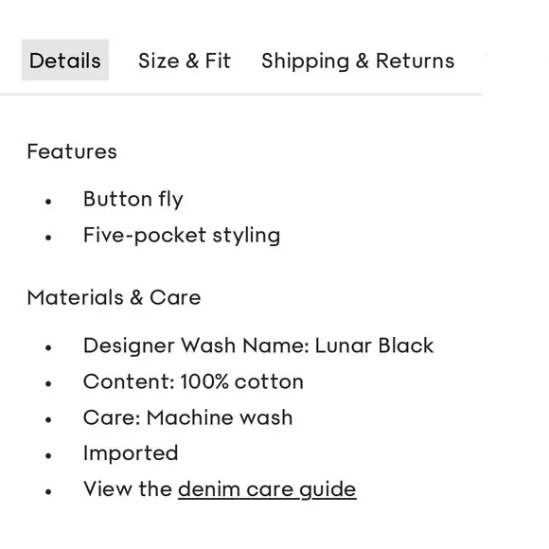
Task: Click the Button fly feature text
Action: [x=133, y=199]
